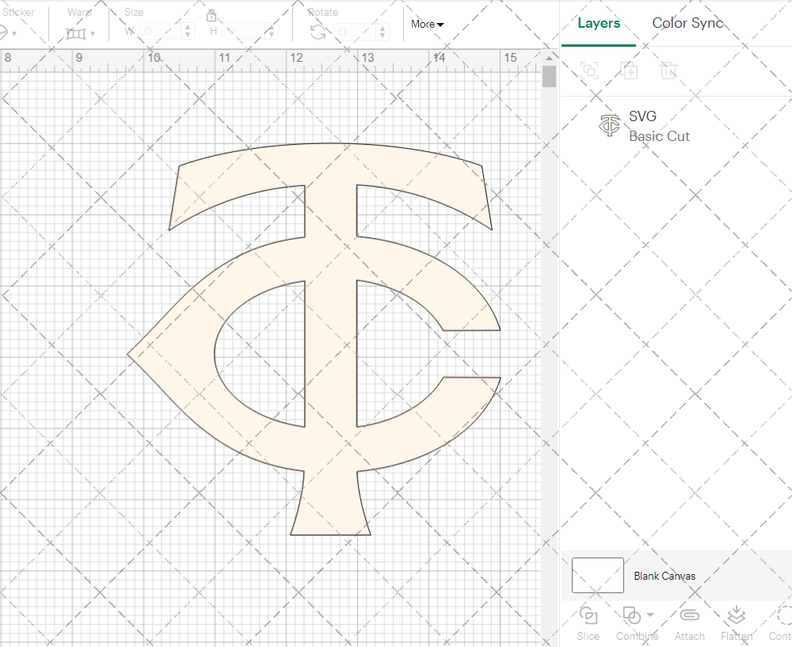
Task: Switch to the Color Sync tab
Action: pos(687,23)
